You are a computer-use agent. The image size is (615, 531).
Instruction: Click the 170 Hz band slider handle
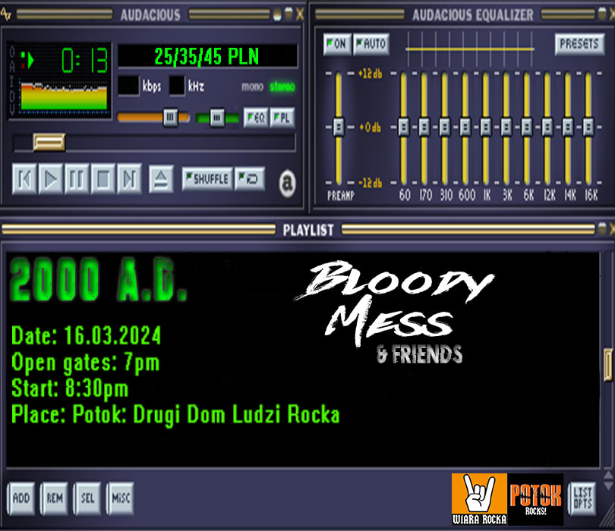point(424,127)
